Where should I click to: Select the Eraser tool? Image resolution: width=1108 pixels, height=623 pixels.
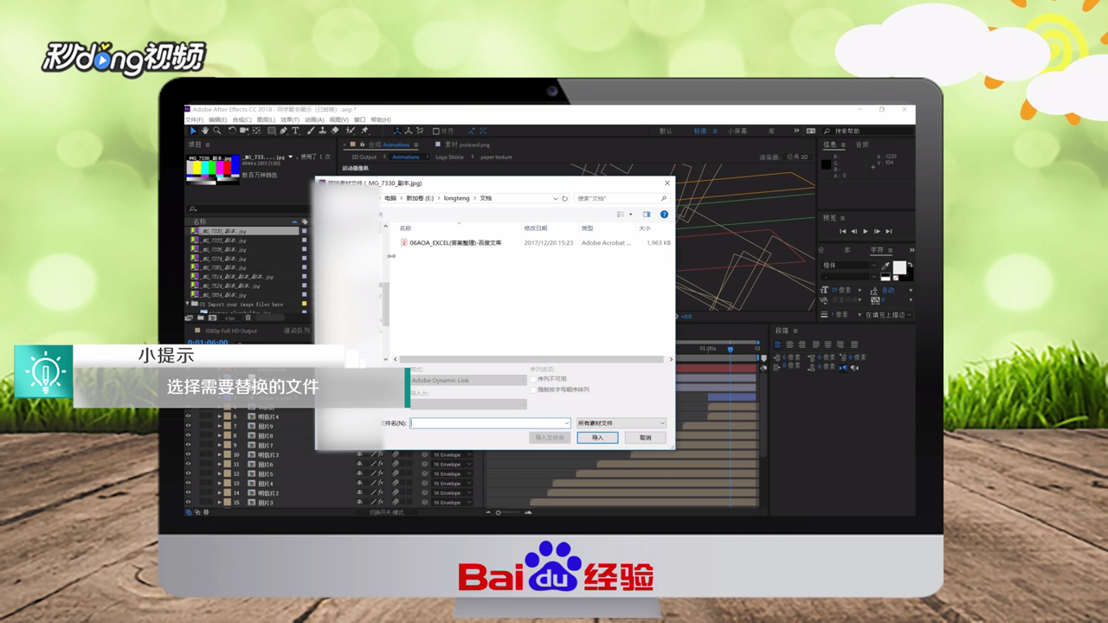tap(335, 131)
